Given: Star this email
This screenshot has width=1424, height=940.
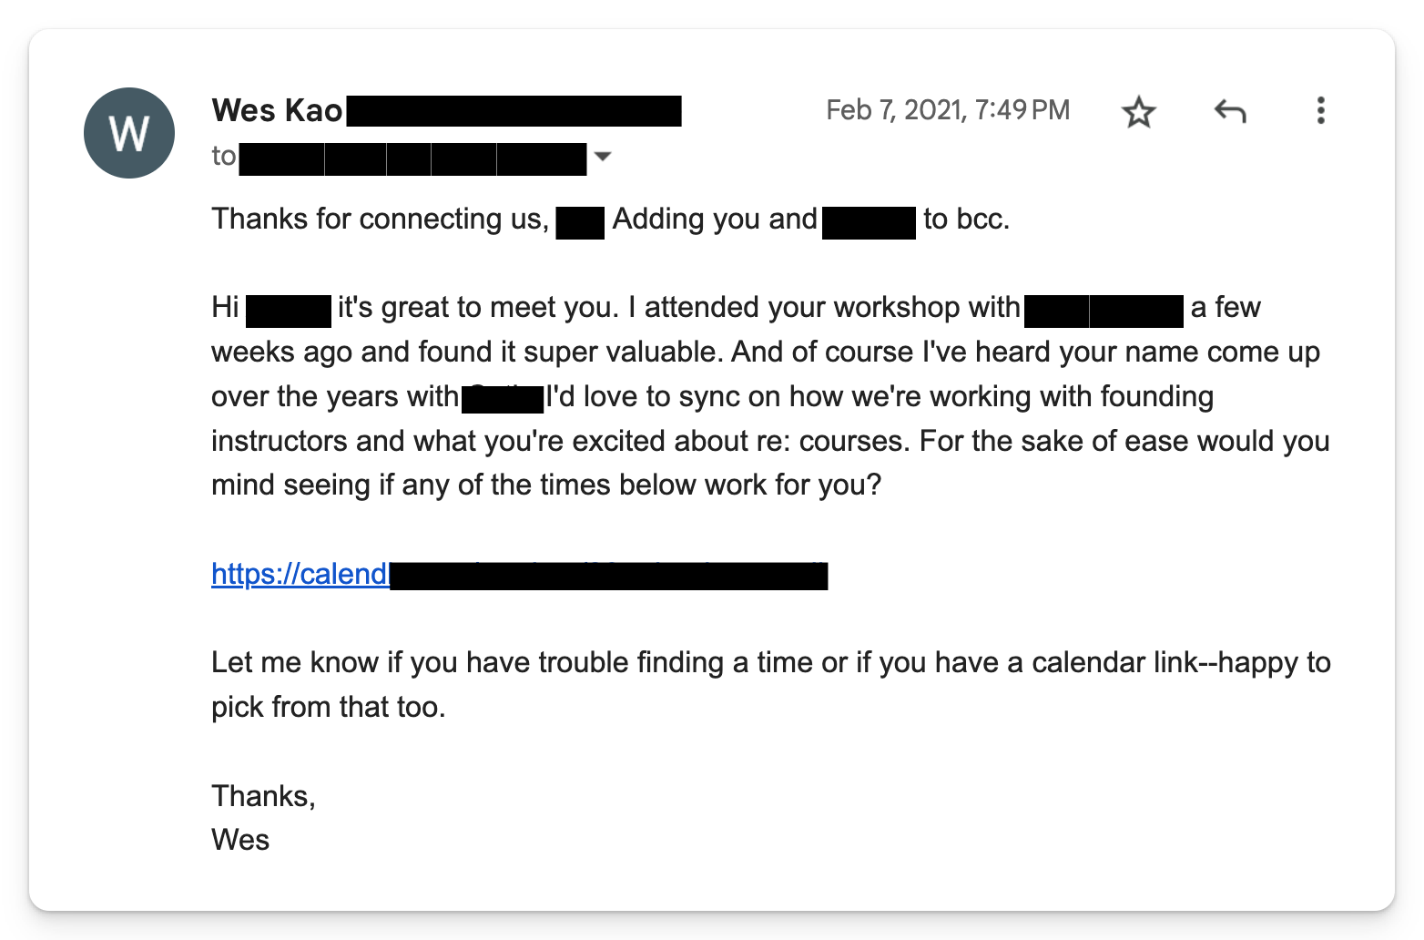Looking at the screenshot, I should pyautogui.click(x=1139, y=111).
